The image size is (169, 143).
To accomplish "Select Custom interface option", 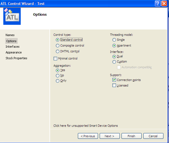I will [114, 62].
